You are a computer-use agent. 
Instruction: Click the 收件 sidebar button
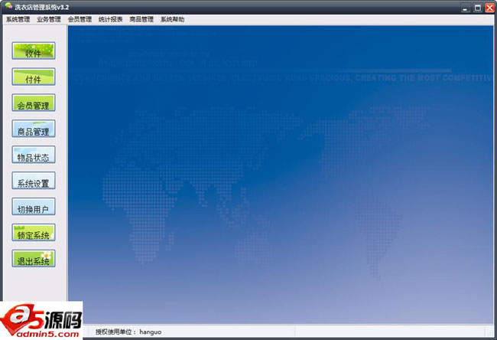[34, 51]
